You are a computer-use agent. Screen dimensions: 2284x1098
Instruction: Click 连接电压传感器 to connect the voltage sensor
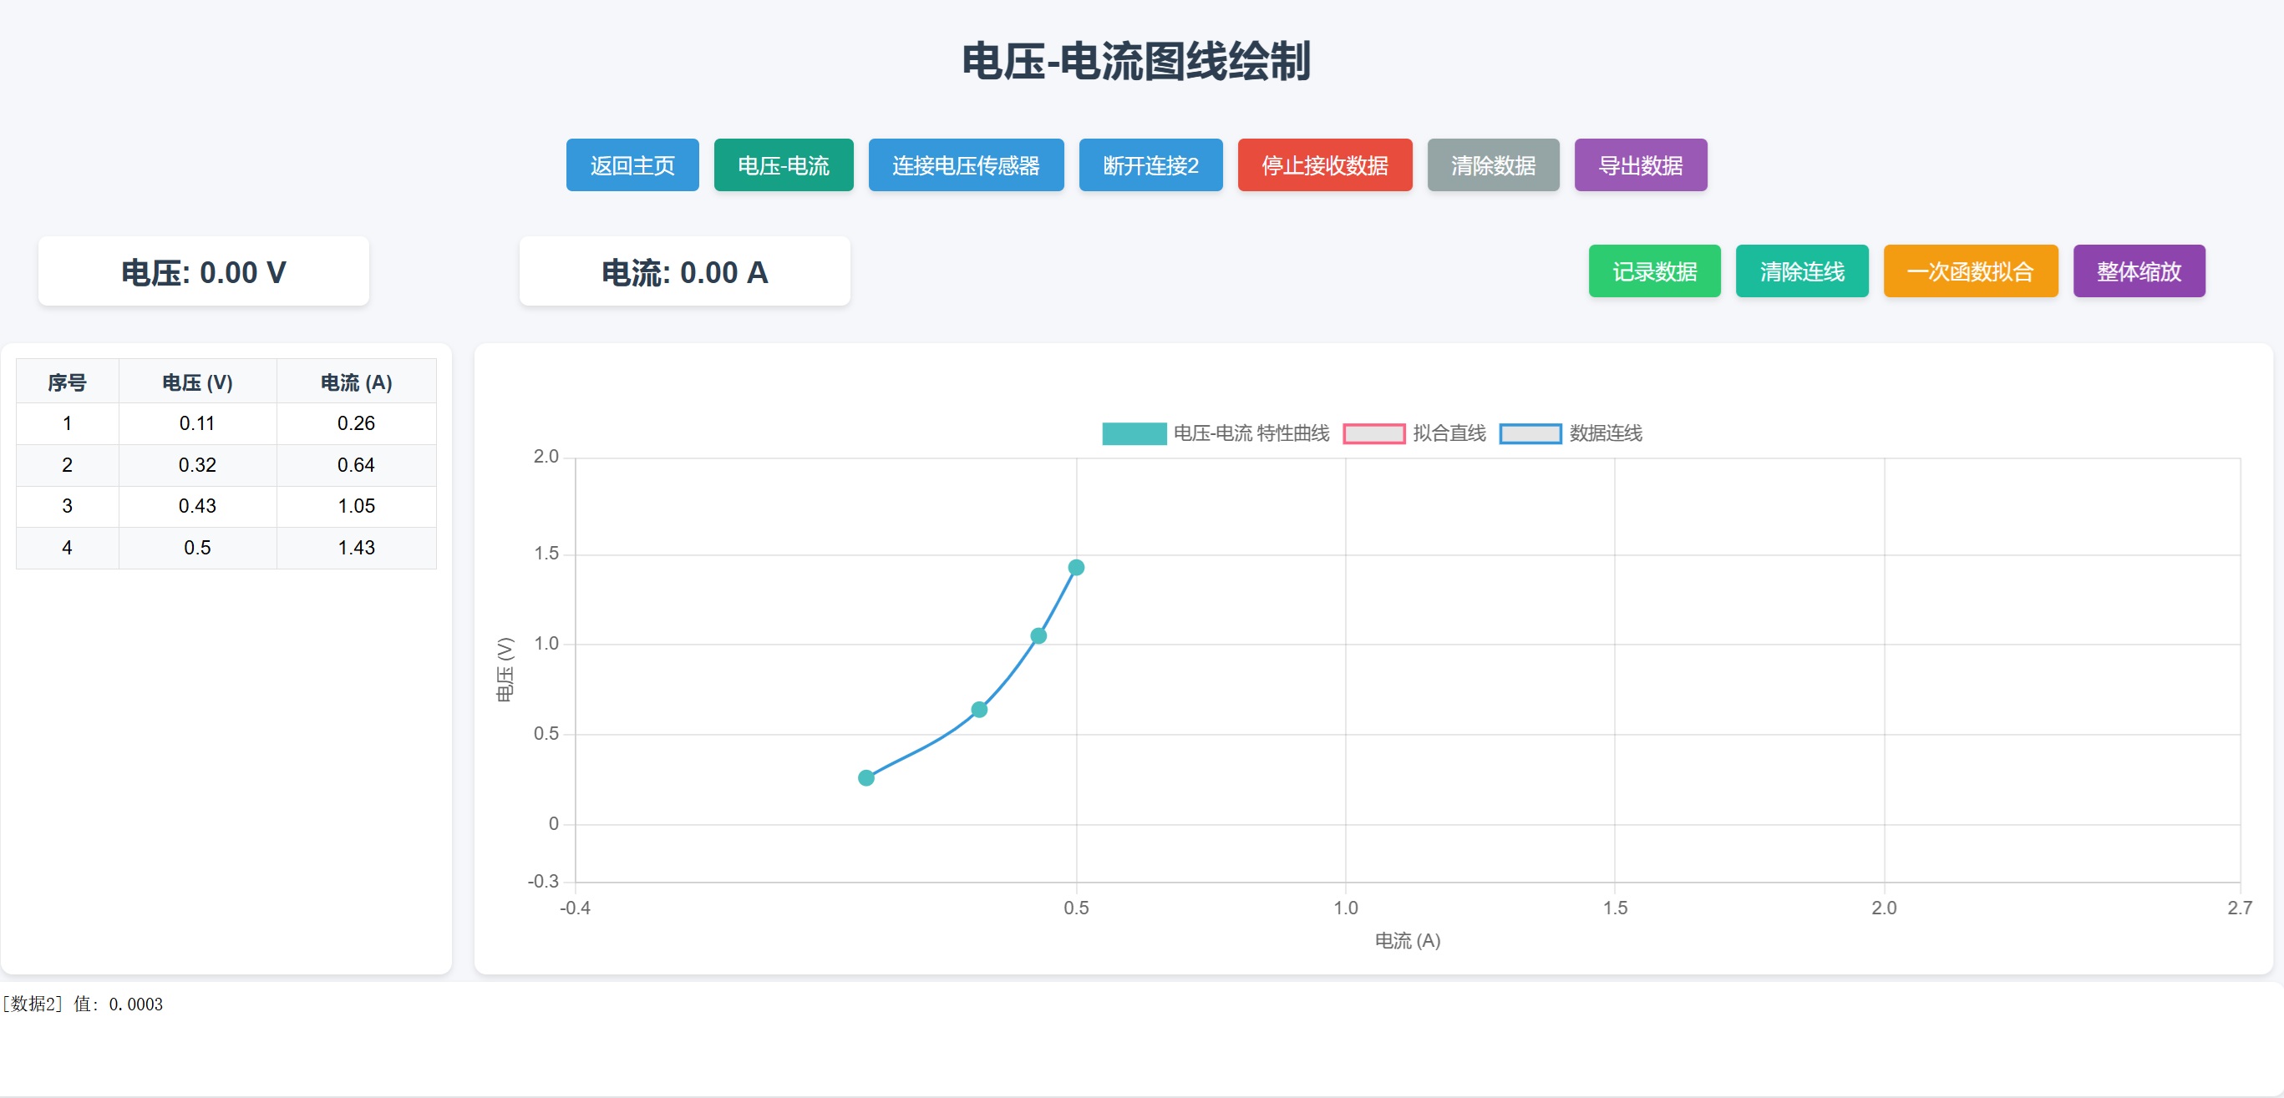(x=966, y=164)
